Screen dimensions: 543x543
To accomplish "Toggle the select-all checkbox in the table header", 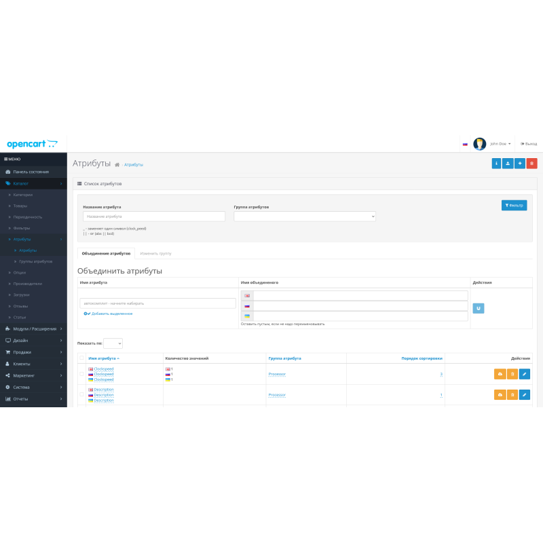I will pyautogui.click(x=81, y=358).
